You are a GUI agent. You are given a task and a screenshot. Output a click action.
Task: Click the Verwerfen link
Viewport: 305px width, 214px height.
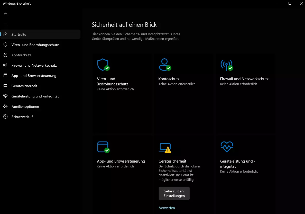tap(167, 208)
